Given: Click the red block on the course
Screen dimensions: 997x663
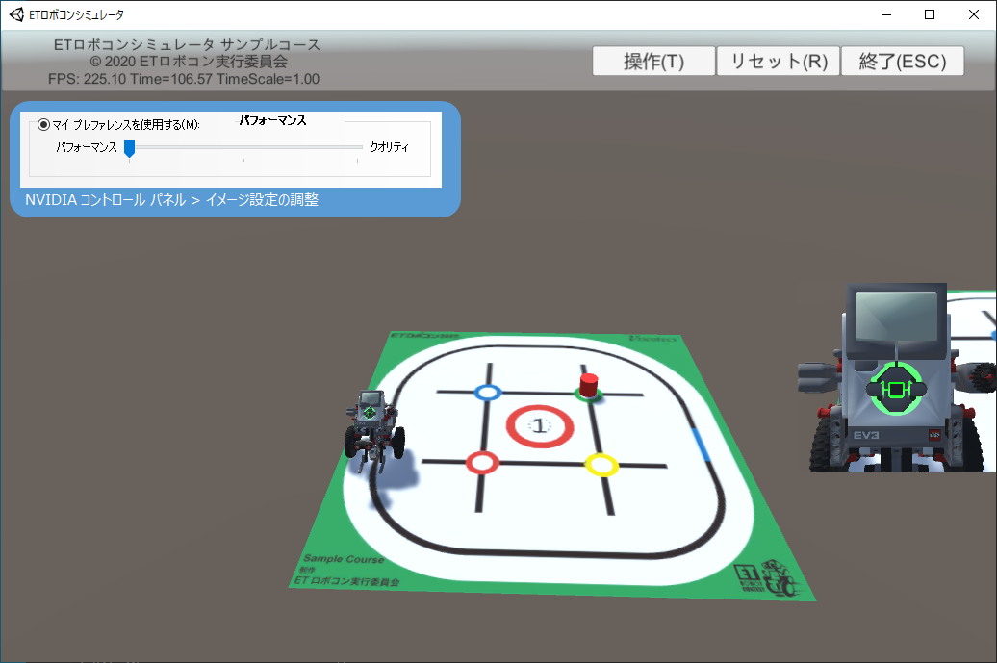Looking at the screenshot, I should point(589,385).
